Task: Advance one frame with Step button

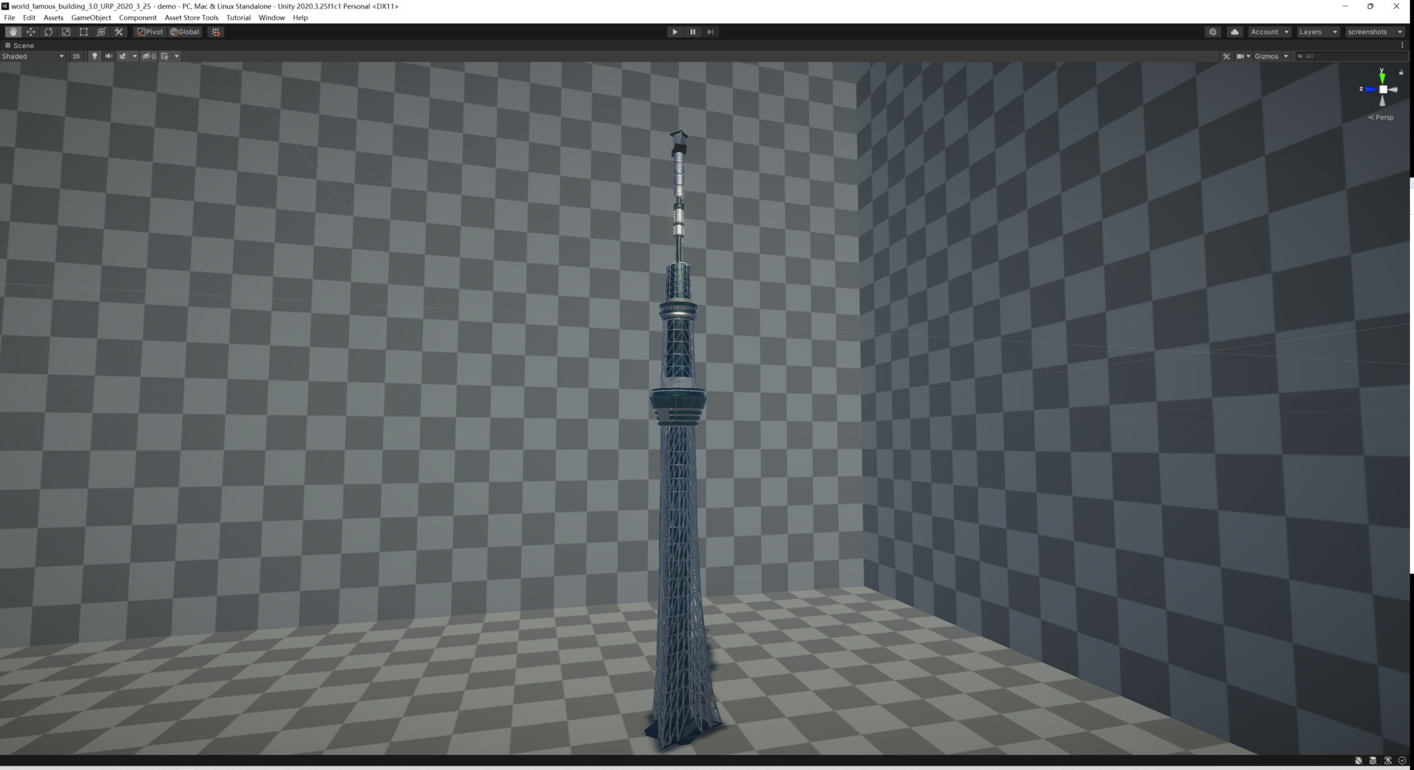Action: (x=710, y=32)
